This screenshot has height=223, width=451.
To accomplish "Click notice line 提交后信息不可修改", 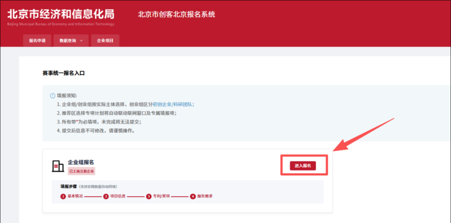I will 96,130.
